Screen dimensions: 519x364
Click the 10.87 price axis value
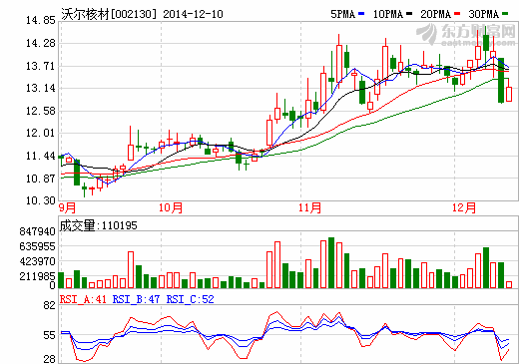(41, 179)
